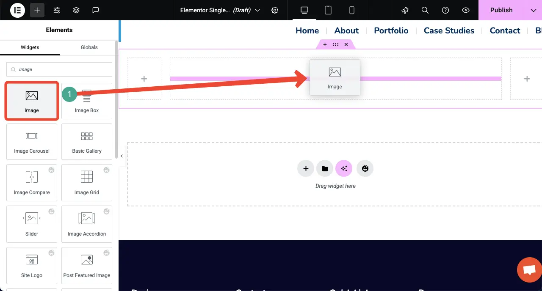Open the AI sparkle build button
Screen dimensions: 542x291
(344, 168)
